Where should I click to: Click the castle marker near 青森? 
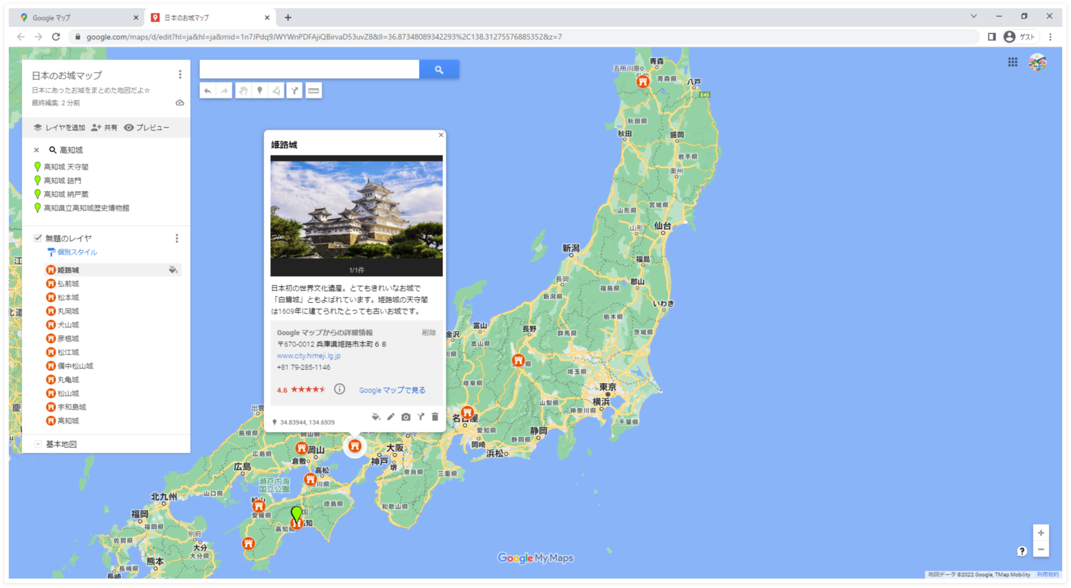point(643,81)
